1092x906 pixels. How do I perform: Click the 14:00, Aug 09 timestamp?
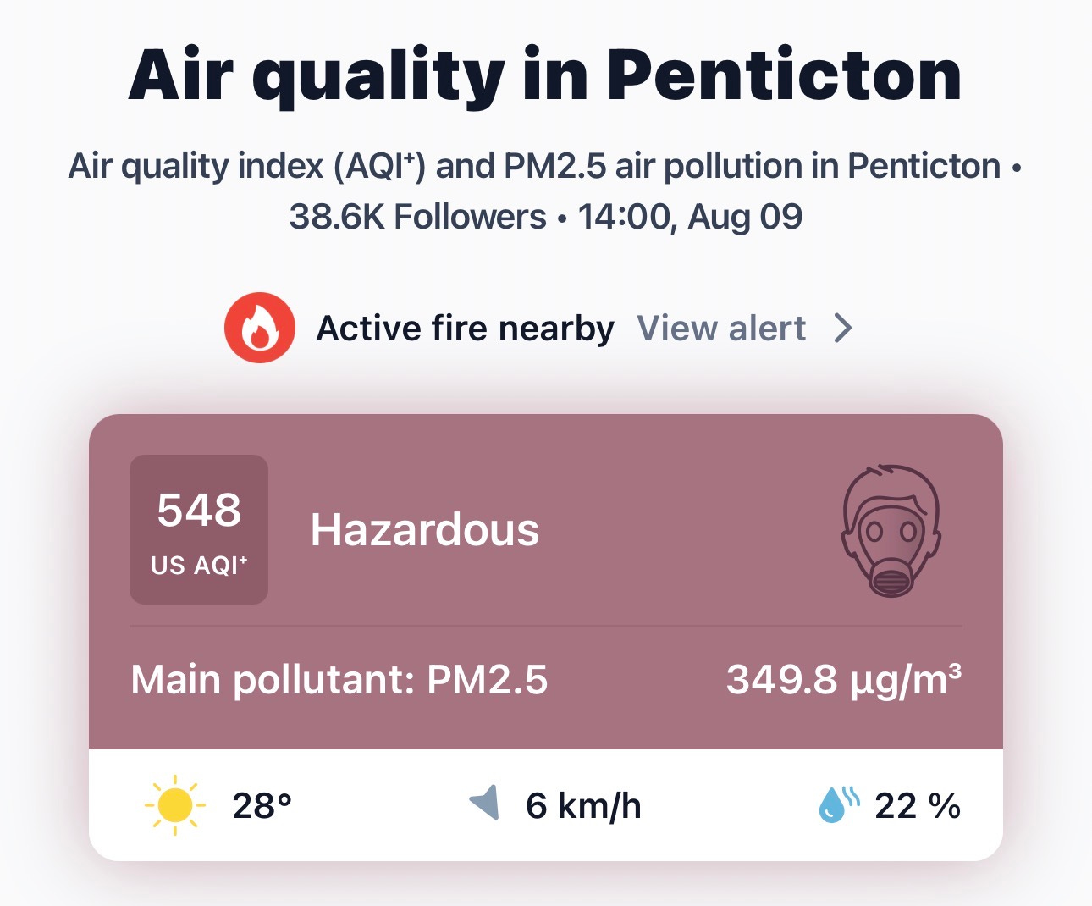[x=690, y=217]
